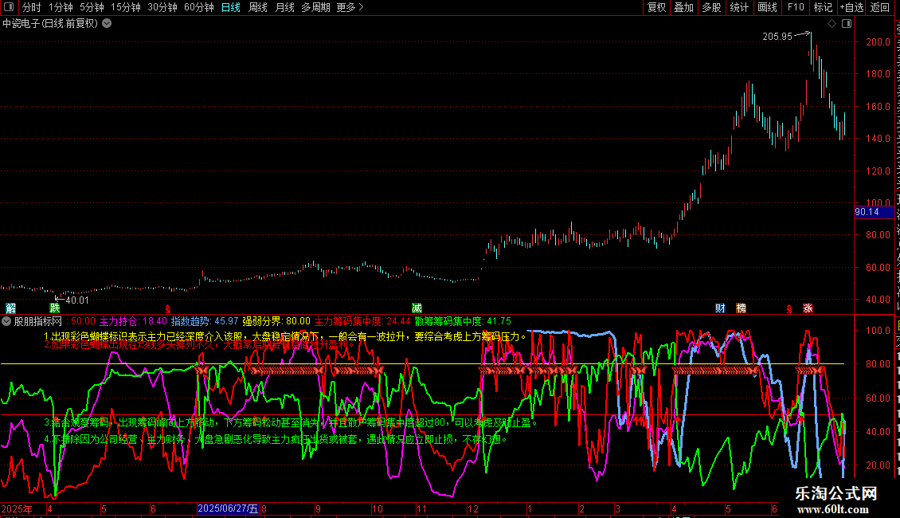Switch to 月线 monthly chart
Viewport: 900px width, 518px height.
point(284,7)
